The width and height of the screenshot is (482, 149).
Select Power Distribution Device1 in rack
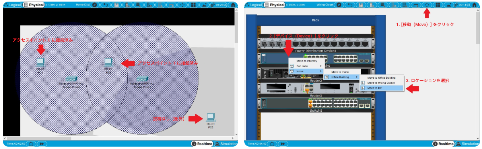tap(316, 43)
